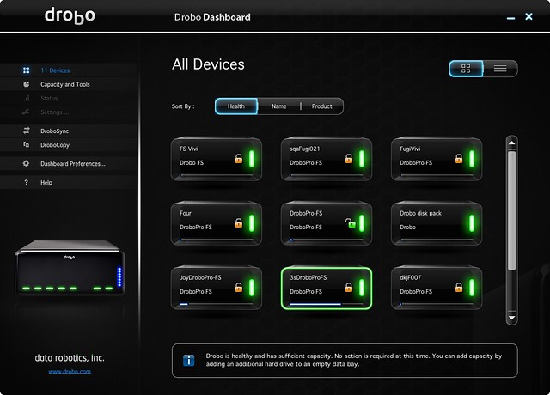Select the Four DroboPro FS device card
This screenshot has height=395, width=550.
coord(217,223)
